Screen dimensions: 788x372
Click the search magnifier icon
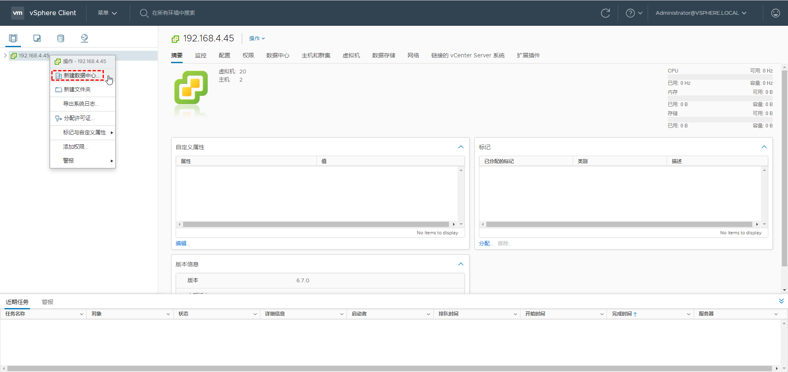click(144, 13)
